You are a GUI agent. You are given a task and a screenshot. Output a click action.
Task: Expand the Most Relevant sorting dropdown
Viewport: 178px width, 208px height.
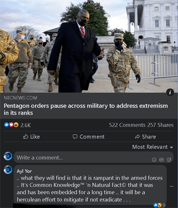click(153, 147)
